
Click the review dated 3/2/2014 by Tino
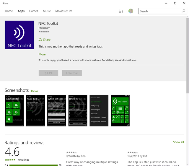(x=76, y=156)
